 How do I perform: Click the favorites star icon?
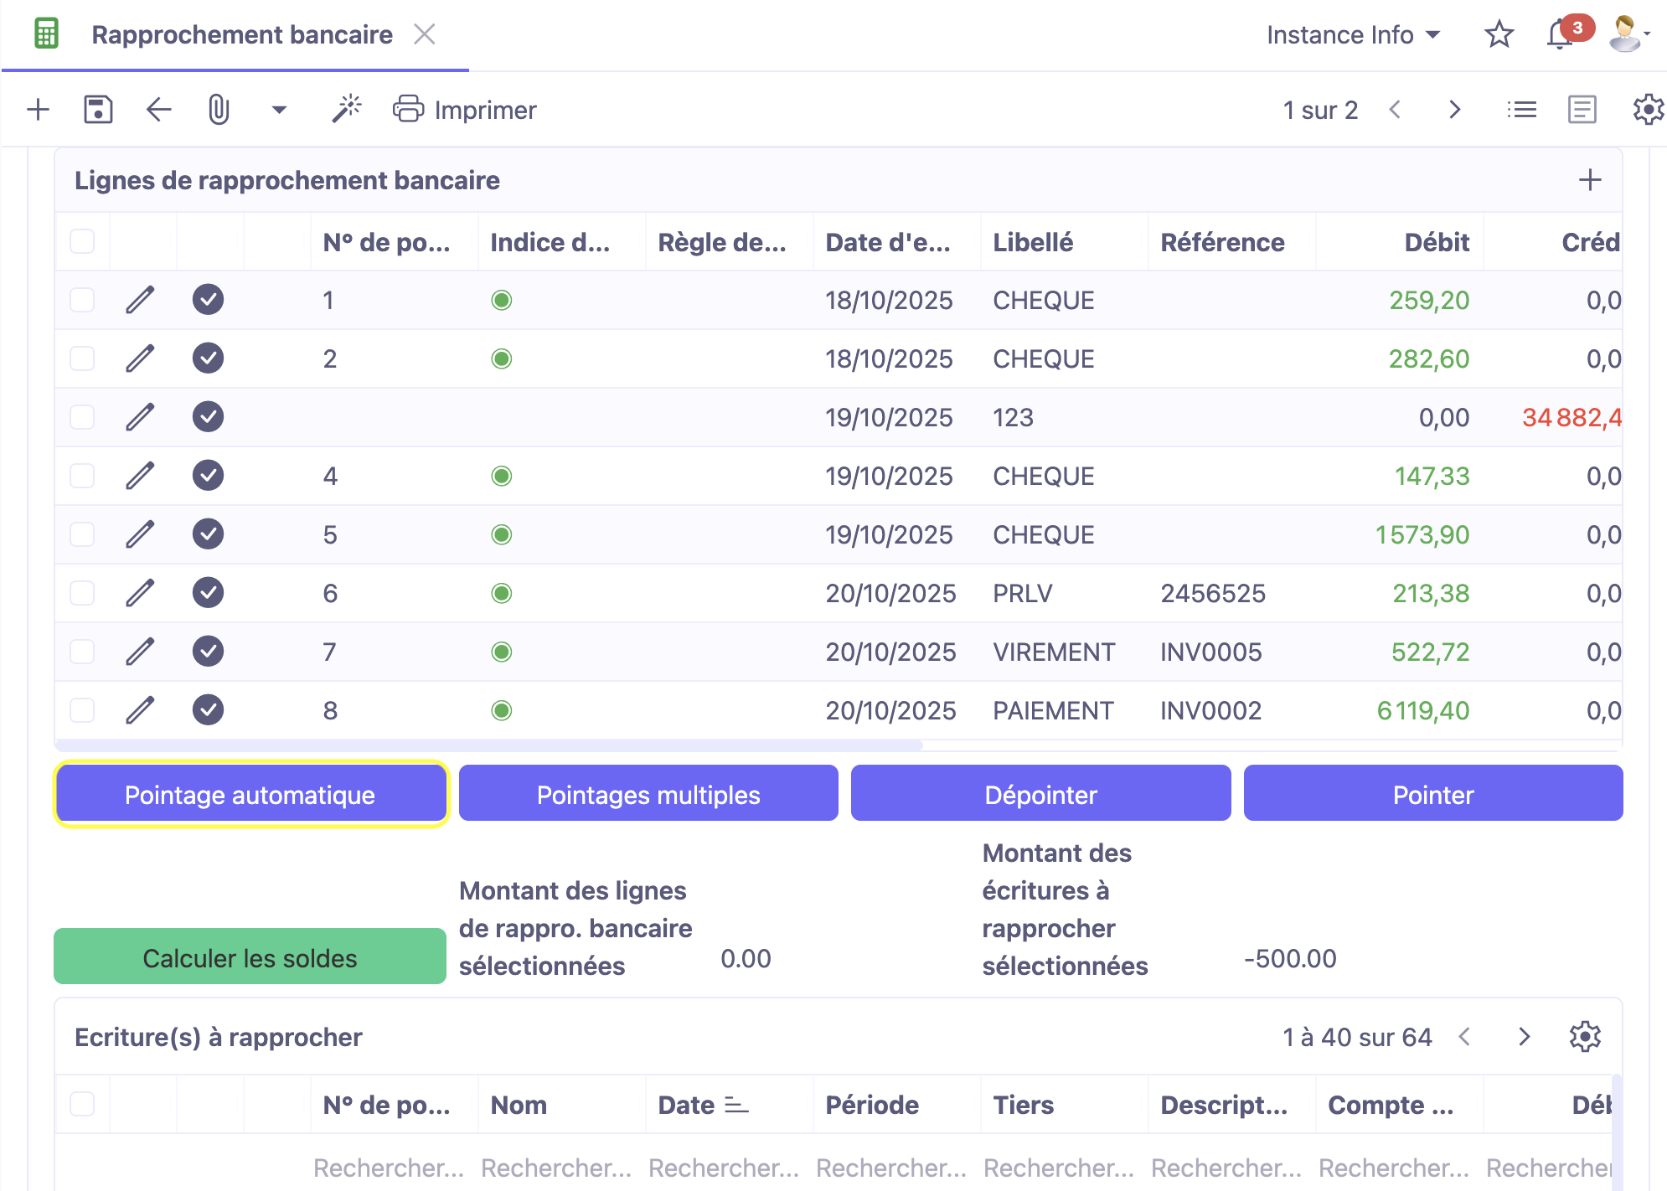pyautogui.click(x=1499, y=35)
